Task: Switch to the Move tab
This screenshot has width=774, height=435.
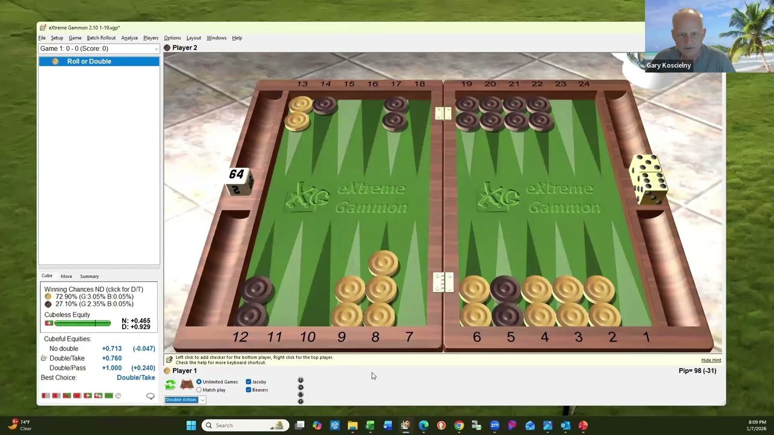Action: pos(67,276)
